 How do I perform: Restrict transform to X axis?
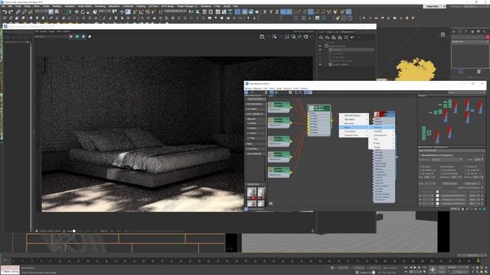(265, 12)
